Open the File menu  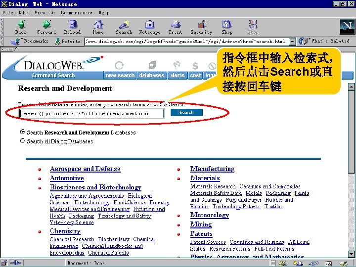pyautogui.click(x=8, y=13)
